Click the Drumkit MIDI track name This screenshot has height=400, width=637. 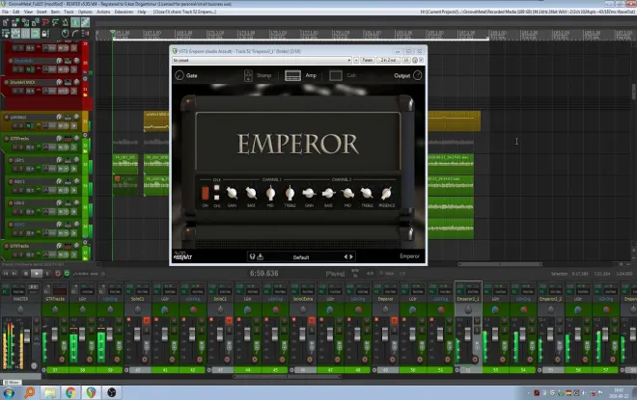point(22,82)
